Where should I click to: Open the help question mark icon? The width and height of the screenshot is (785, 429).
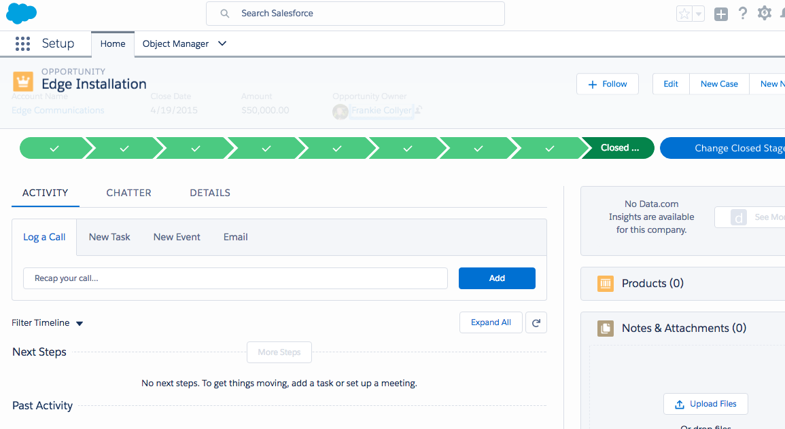coord(743,13)
